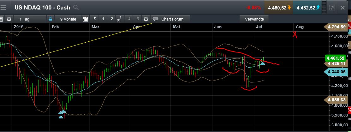Select chart layout preset 2
The width and height of the screenshot is (351, 132).
pos(112,19)
